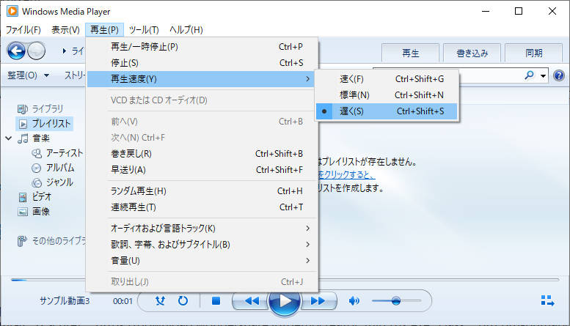
Task: Adjust the volume slider knob
Action: click(x=396, y=300)
